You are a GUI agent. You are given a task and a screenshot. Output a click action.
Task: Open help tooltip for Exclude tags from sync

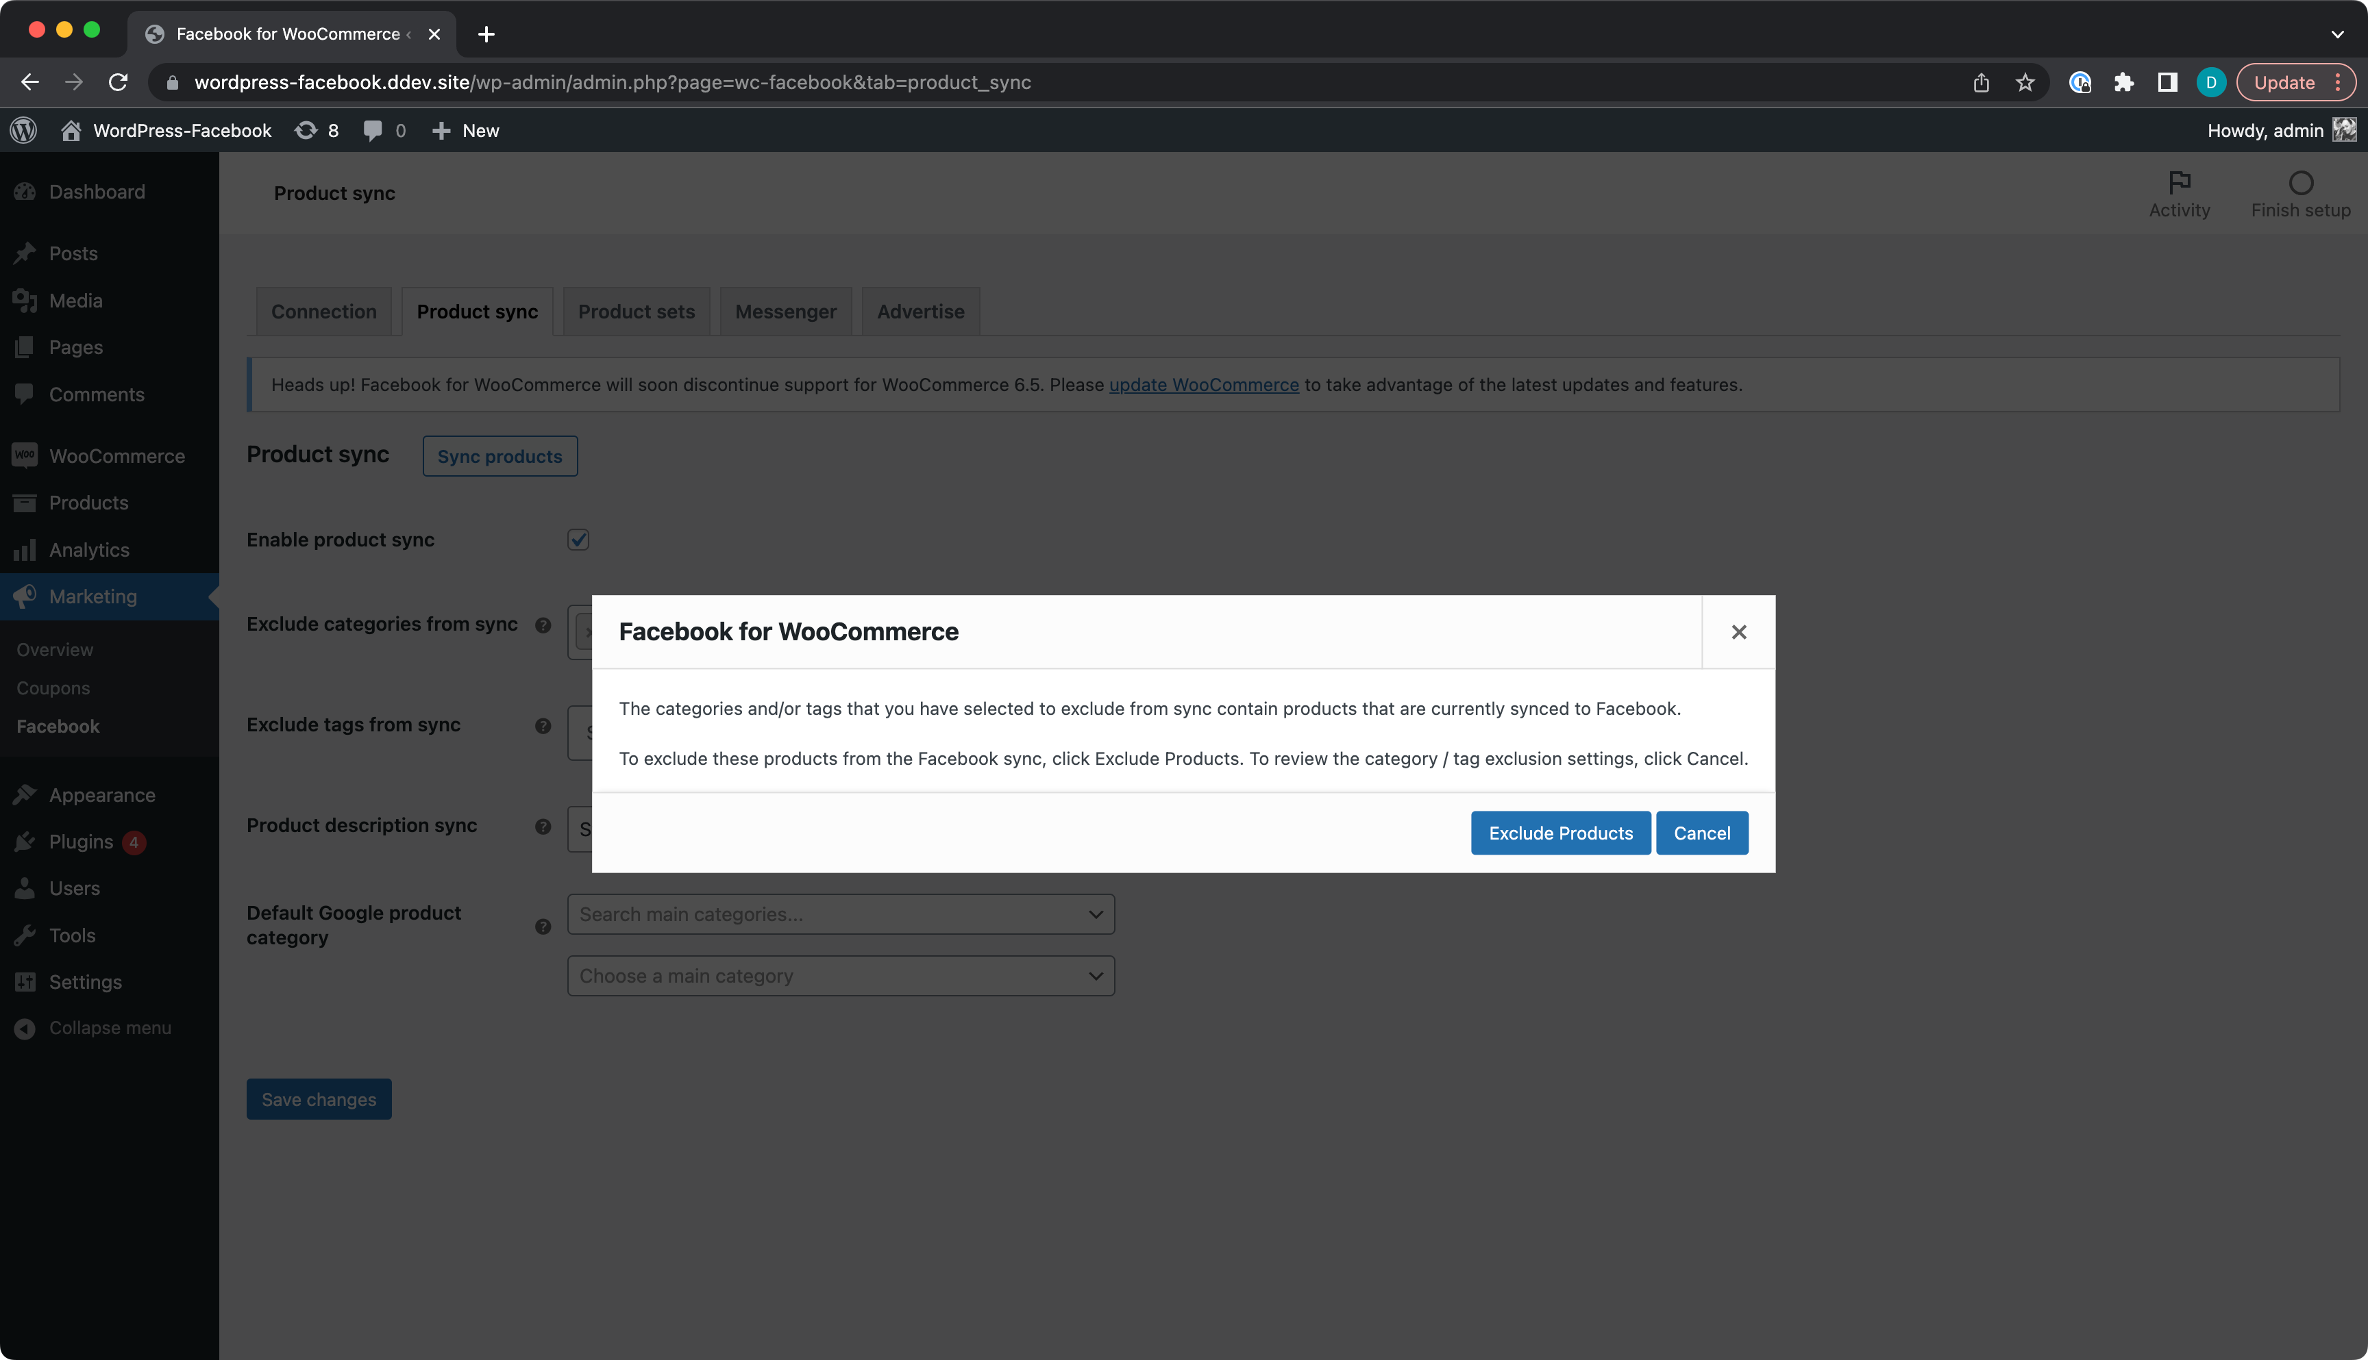pyautogui.click(x=543, y=726)
